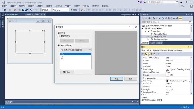Click the Navigate Backward toolbar icon
Viewport: 194px width, 109px height.
[x=5, y=10]
